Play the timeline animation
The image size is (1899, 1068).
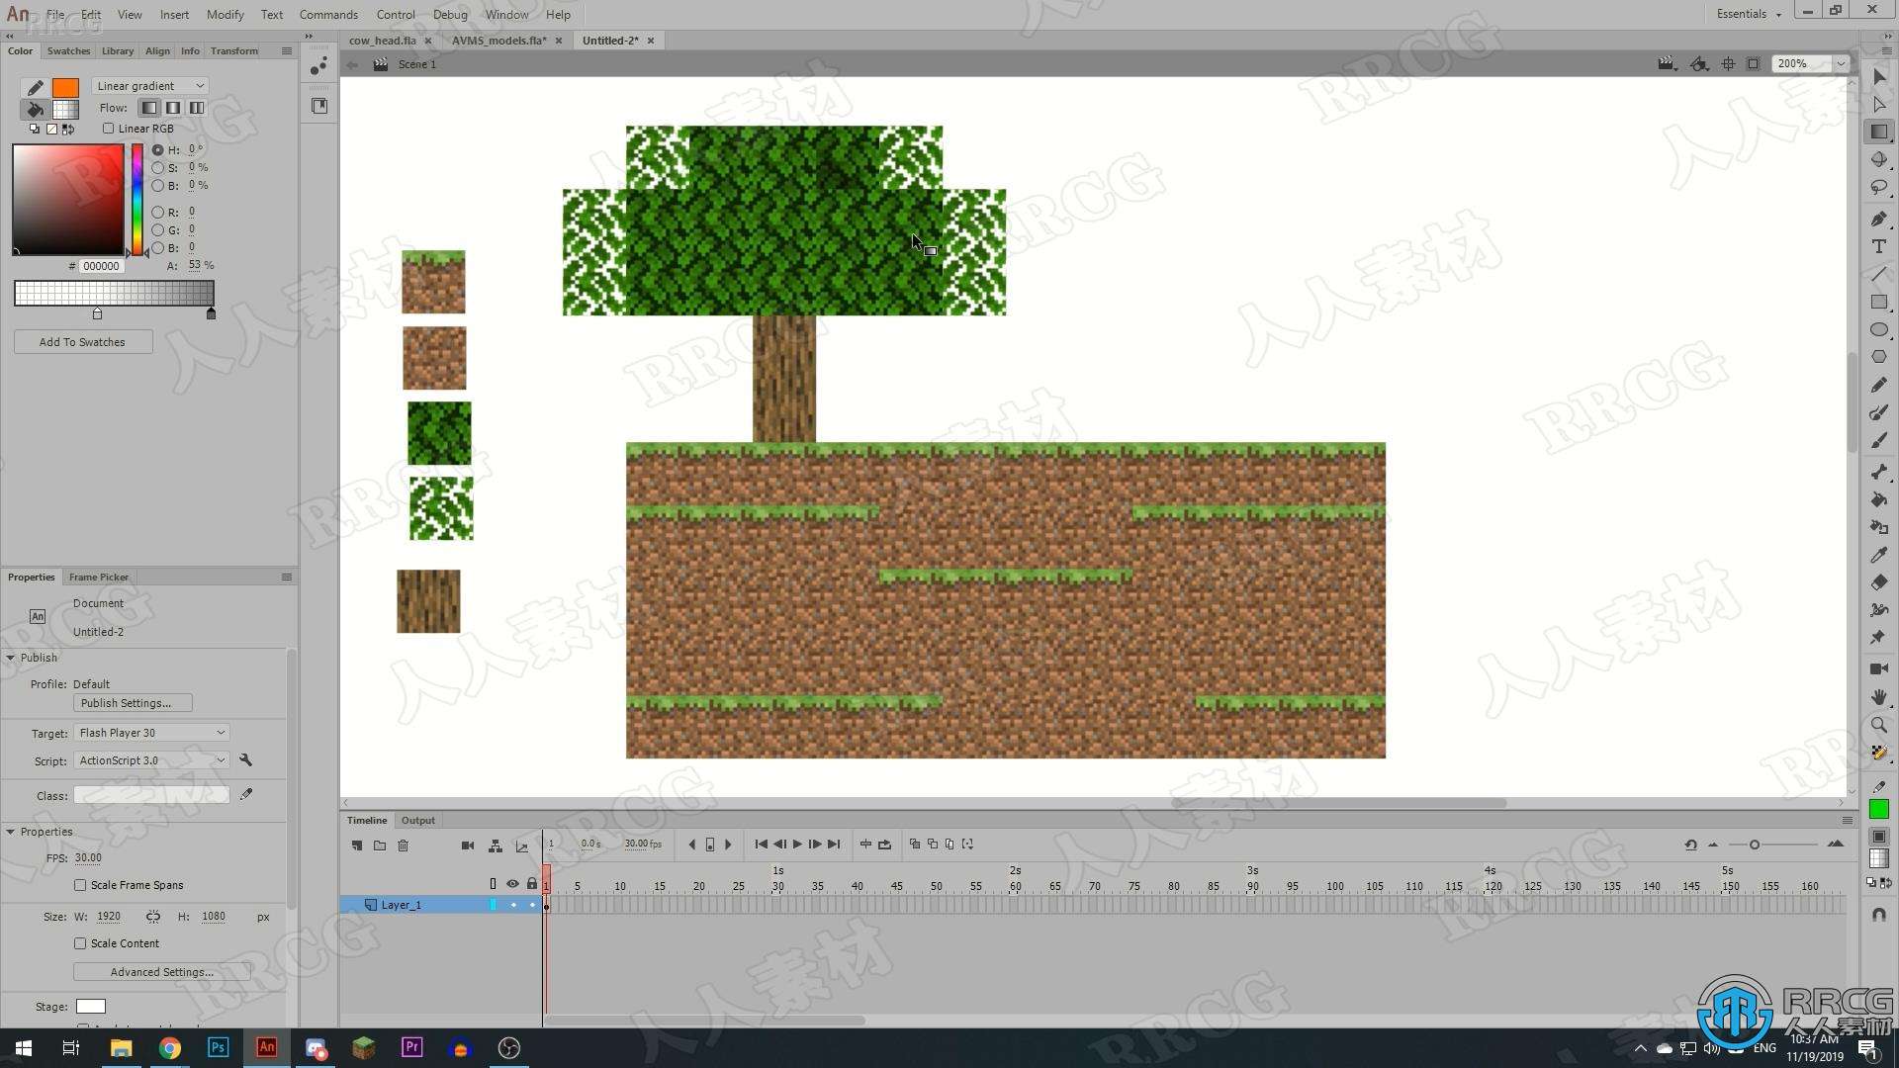(797, 845)
